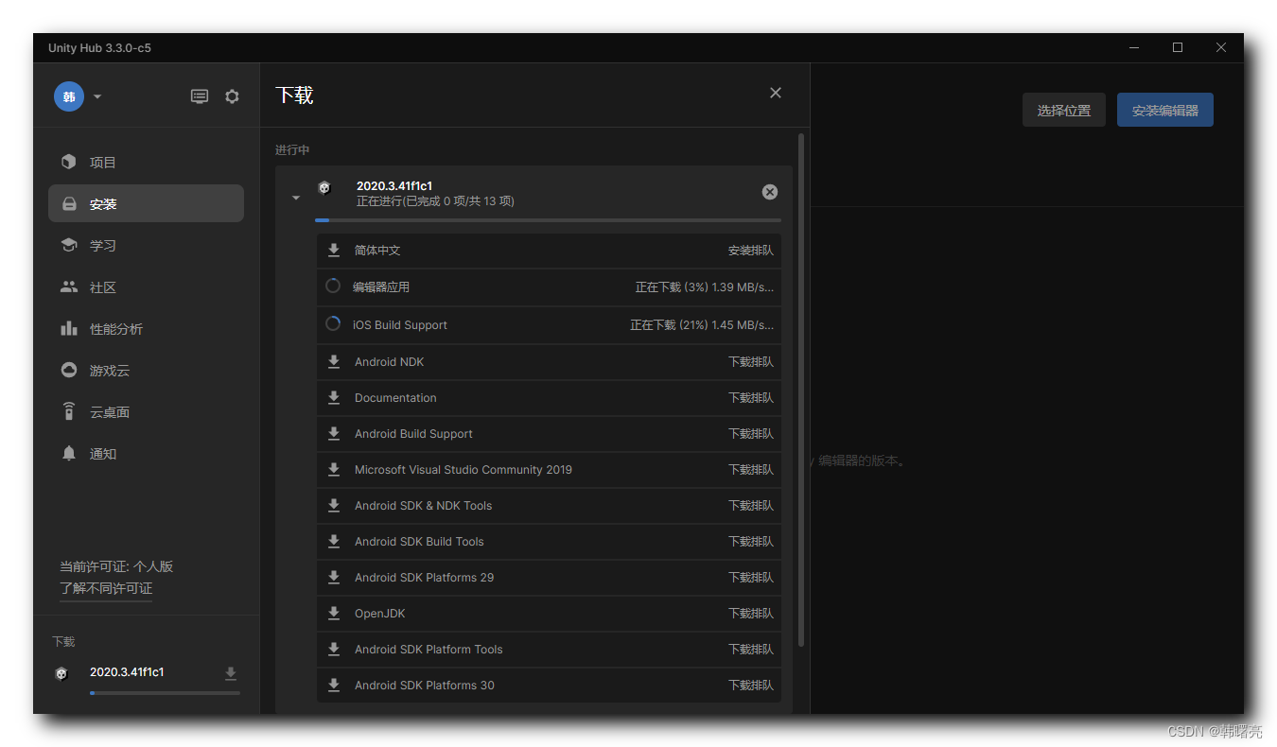Click the download panel scrollbar

tap(802, 390)
